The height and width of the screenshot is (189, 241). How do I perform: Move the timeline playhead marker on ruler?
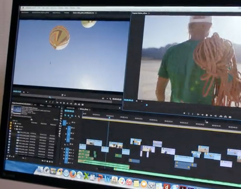pos(109,118)
